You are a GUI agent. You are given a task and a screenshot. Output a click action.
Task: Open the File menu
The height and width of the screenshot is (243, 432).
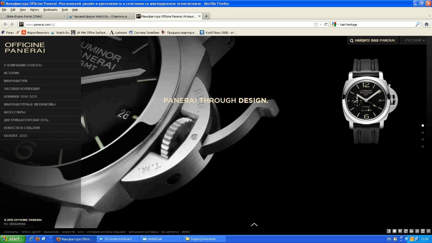[x=4, y=10]
